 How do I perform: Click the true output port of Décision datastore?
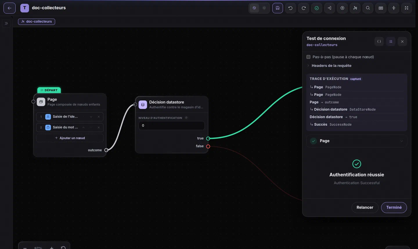(208, 138)
